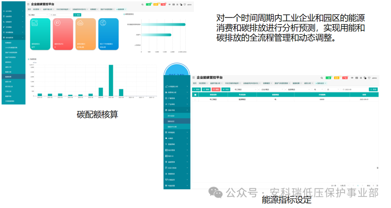391x208 pixels.
Task: Click admin in the indicator setting screenshot header
Action: tap(375, 78)
